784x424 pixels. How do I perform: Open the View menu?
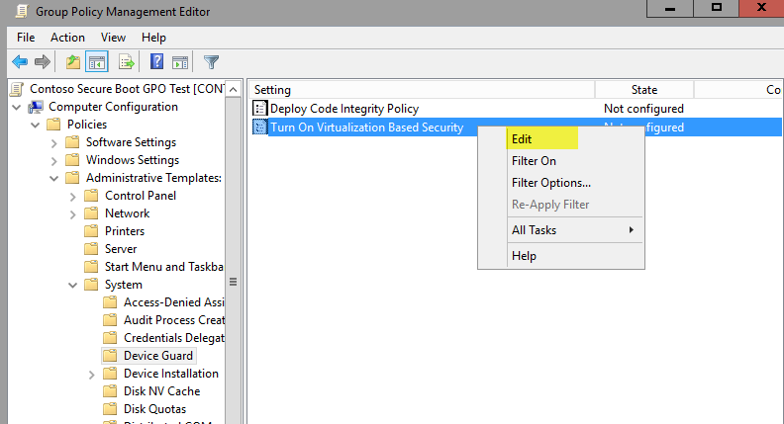(113, 38)
